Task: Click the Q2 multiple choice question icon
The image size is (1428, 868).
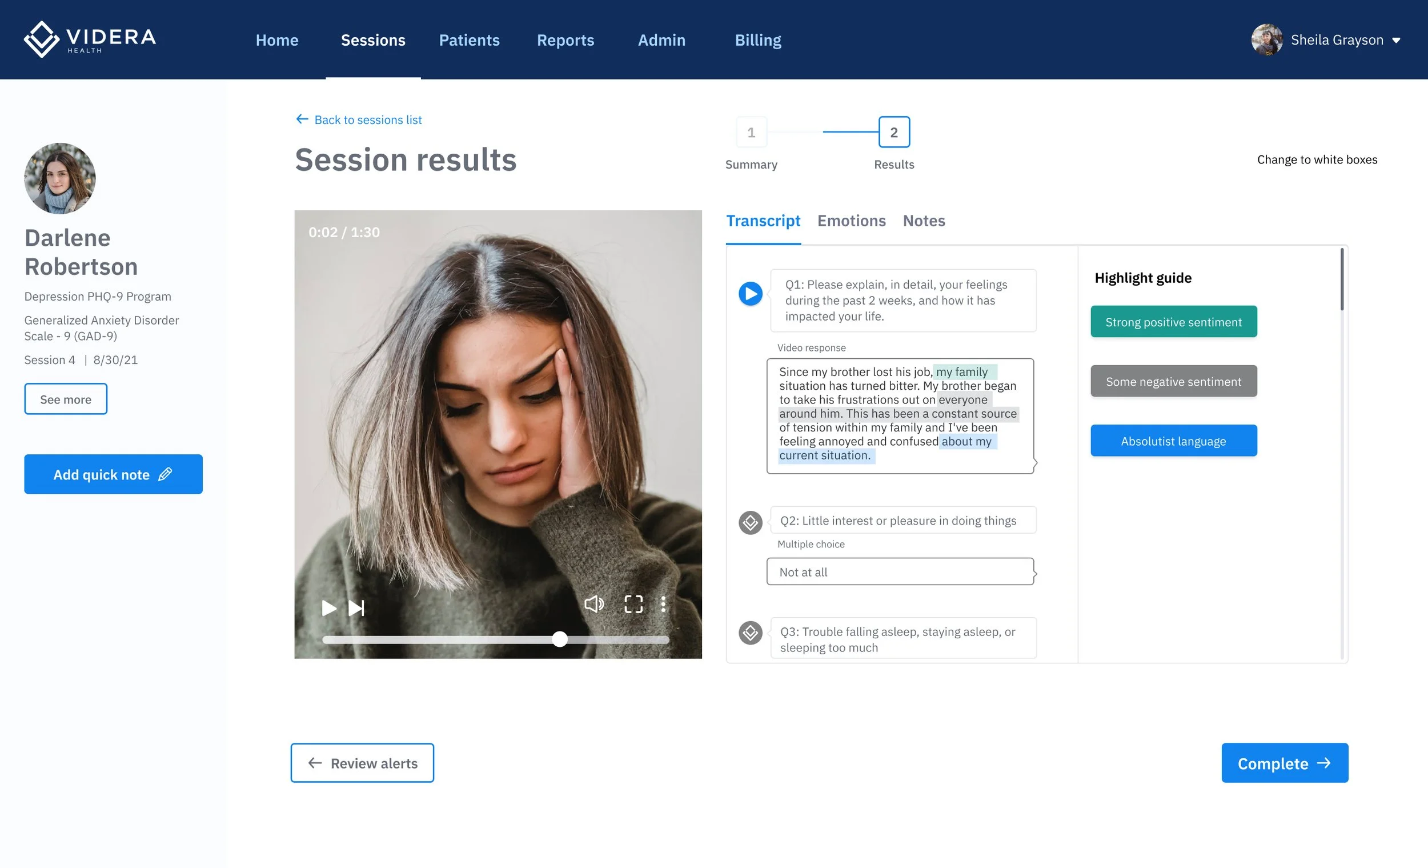Action: (750, 522)
